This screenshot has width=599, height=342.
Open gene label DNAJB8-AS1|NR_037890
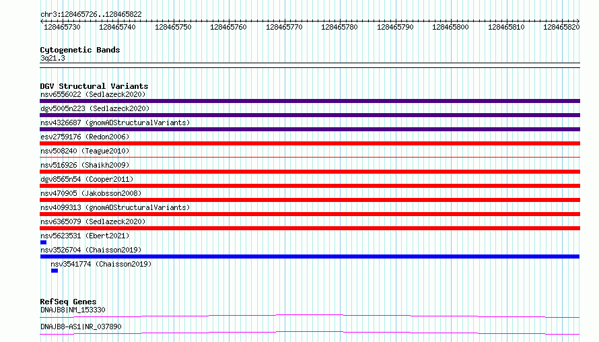[81, 327]
